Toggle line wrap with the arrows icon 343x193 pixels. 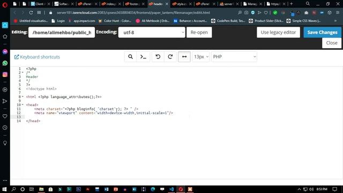[x=184, y=57]
